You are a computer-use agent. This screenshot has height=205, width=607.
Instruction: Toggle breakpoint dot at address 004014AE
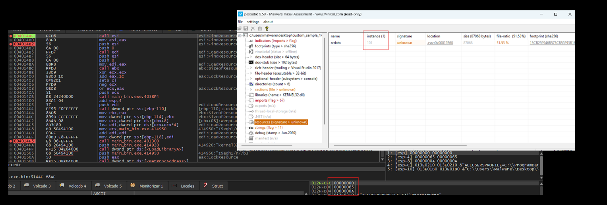tap(11, 36)
